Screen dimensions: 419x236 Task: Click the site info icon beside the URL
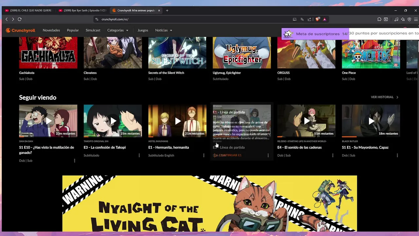pos(97,19)
